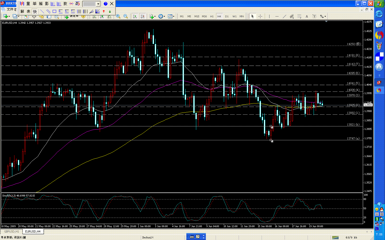Click the 量 button in the floating toolbar

click(28, 4)
